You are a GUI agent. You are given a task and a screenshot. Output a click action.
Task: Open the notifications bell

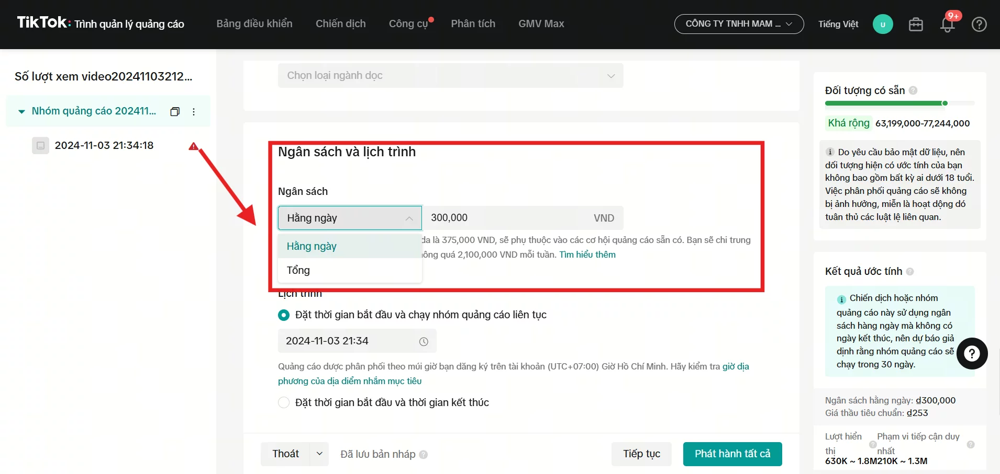(x=947, y=24)
